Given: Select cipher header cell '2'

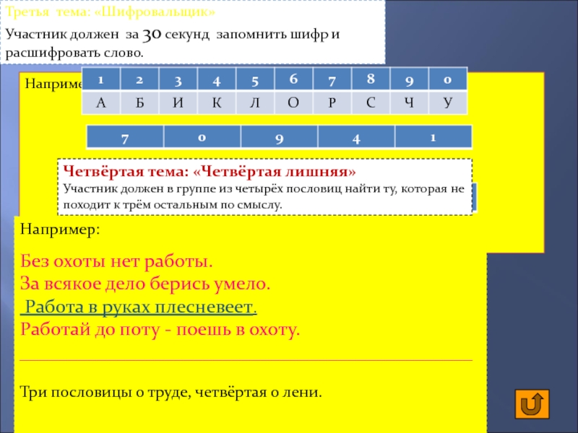Looking at the screenshot, I should pyautogui.click(x=139, y=79).
